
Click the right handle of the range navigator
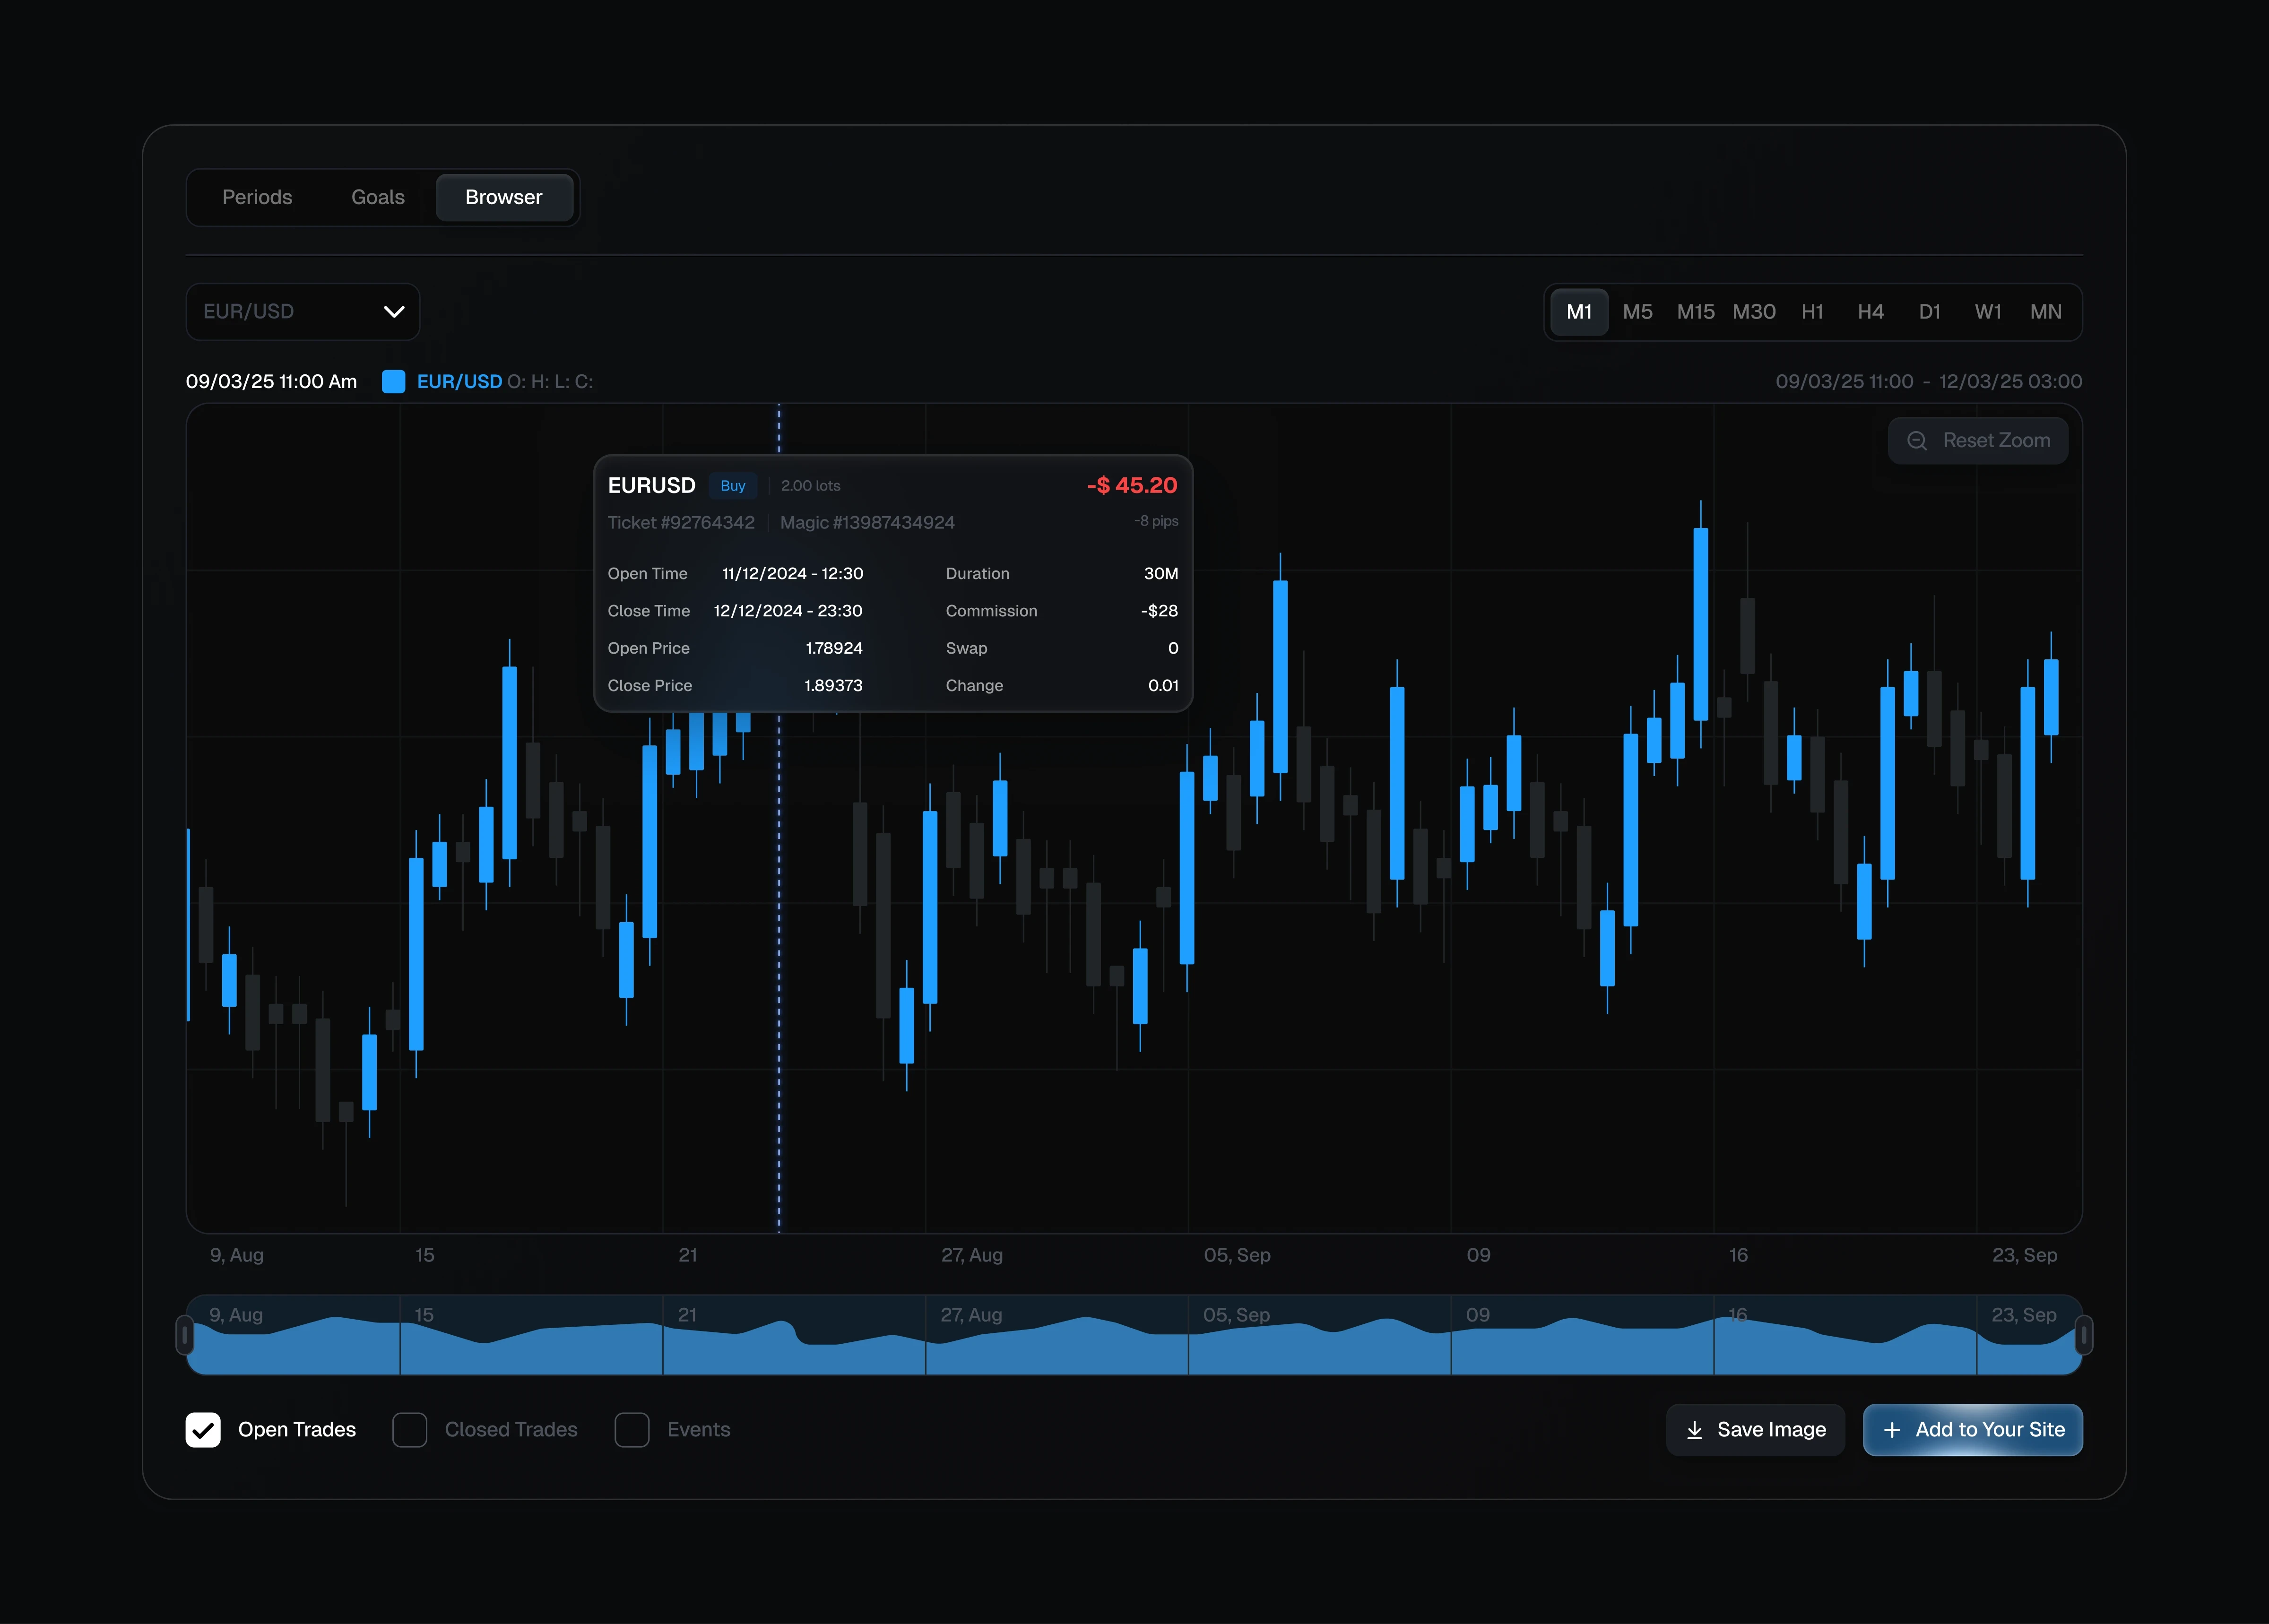[2083, 1335]
